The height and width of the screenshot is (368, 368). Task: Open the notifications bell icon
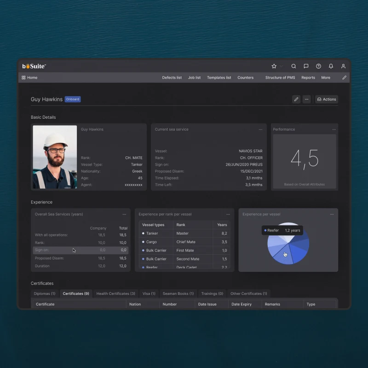pos(331,66)
